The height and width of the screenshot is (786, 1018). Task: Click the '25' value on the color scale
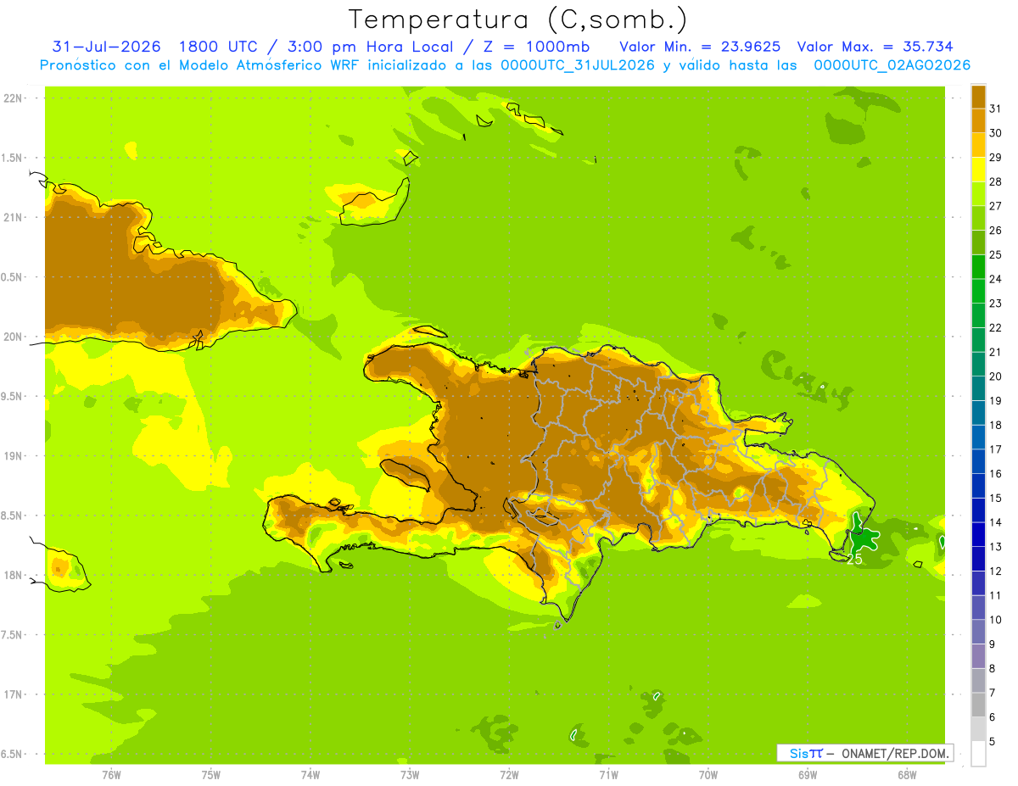[x=995, y=254]
